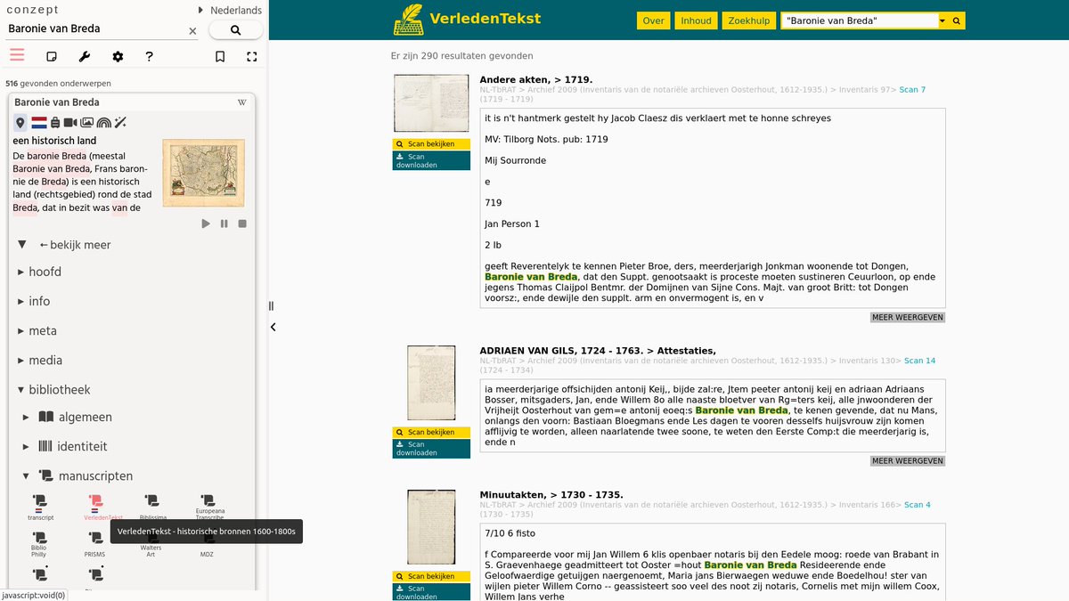Open the Adriaen van Gils scan thumbnail
This screenshot has width=1069, height=601.
[x=431, y=383]
